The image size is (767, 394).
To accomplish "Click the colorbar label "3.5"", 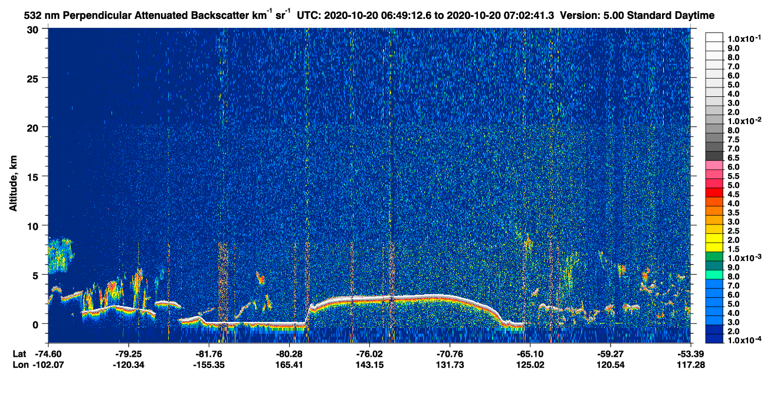I will (x=733, y=213).
